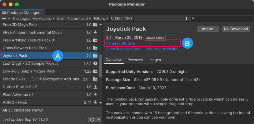
Task: Select Grass Flowers Pack Free package
Action: coord(49,48)
